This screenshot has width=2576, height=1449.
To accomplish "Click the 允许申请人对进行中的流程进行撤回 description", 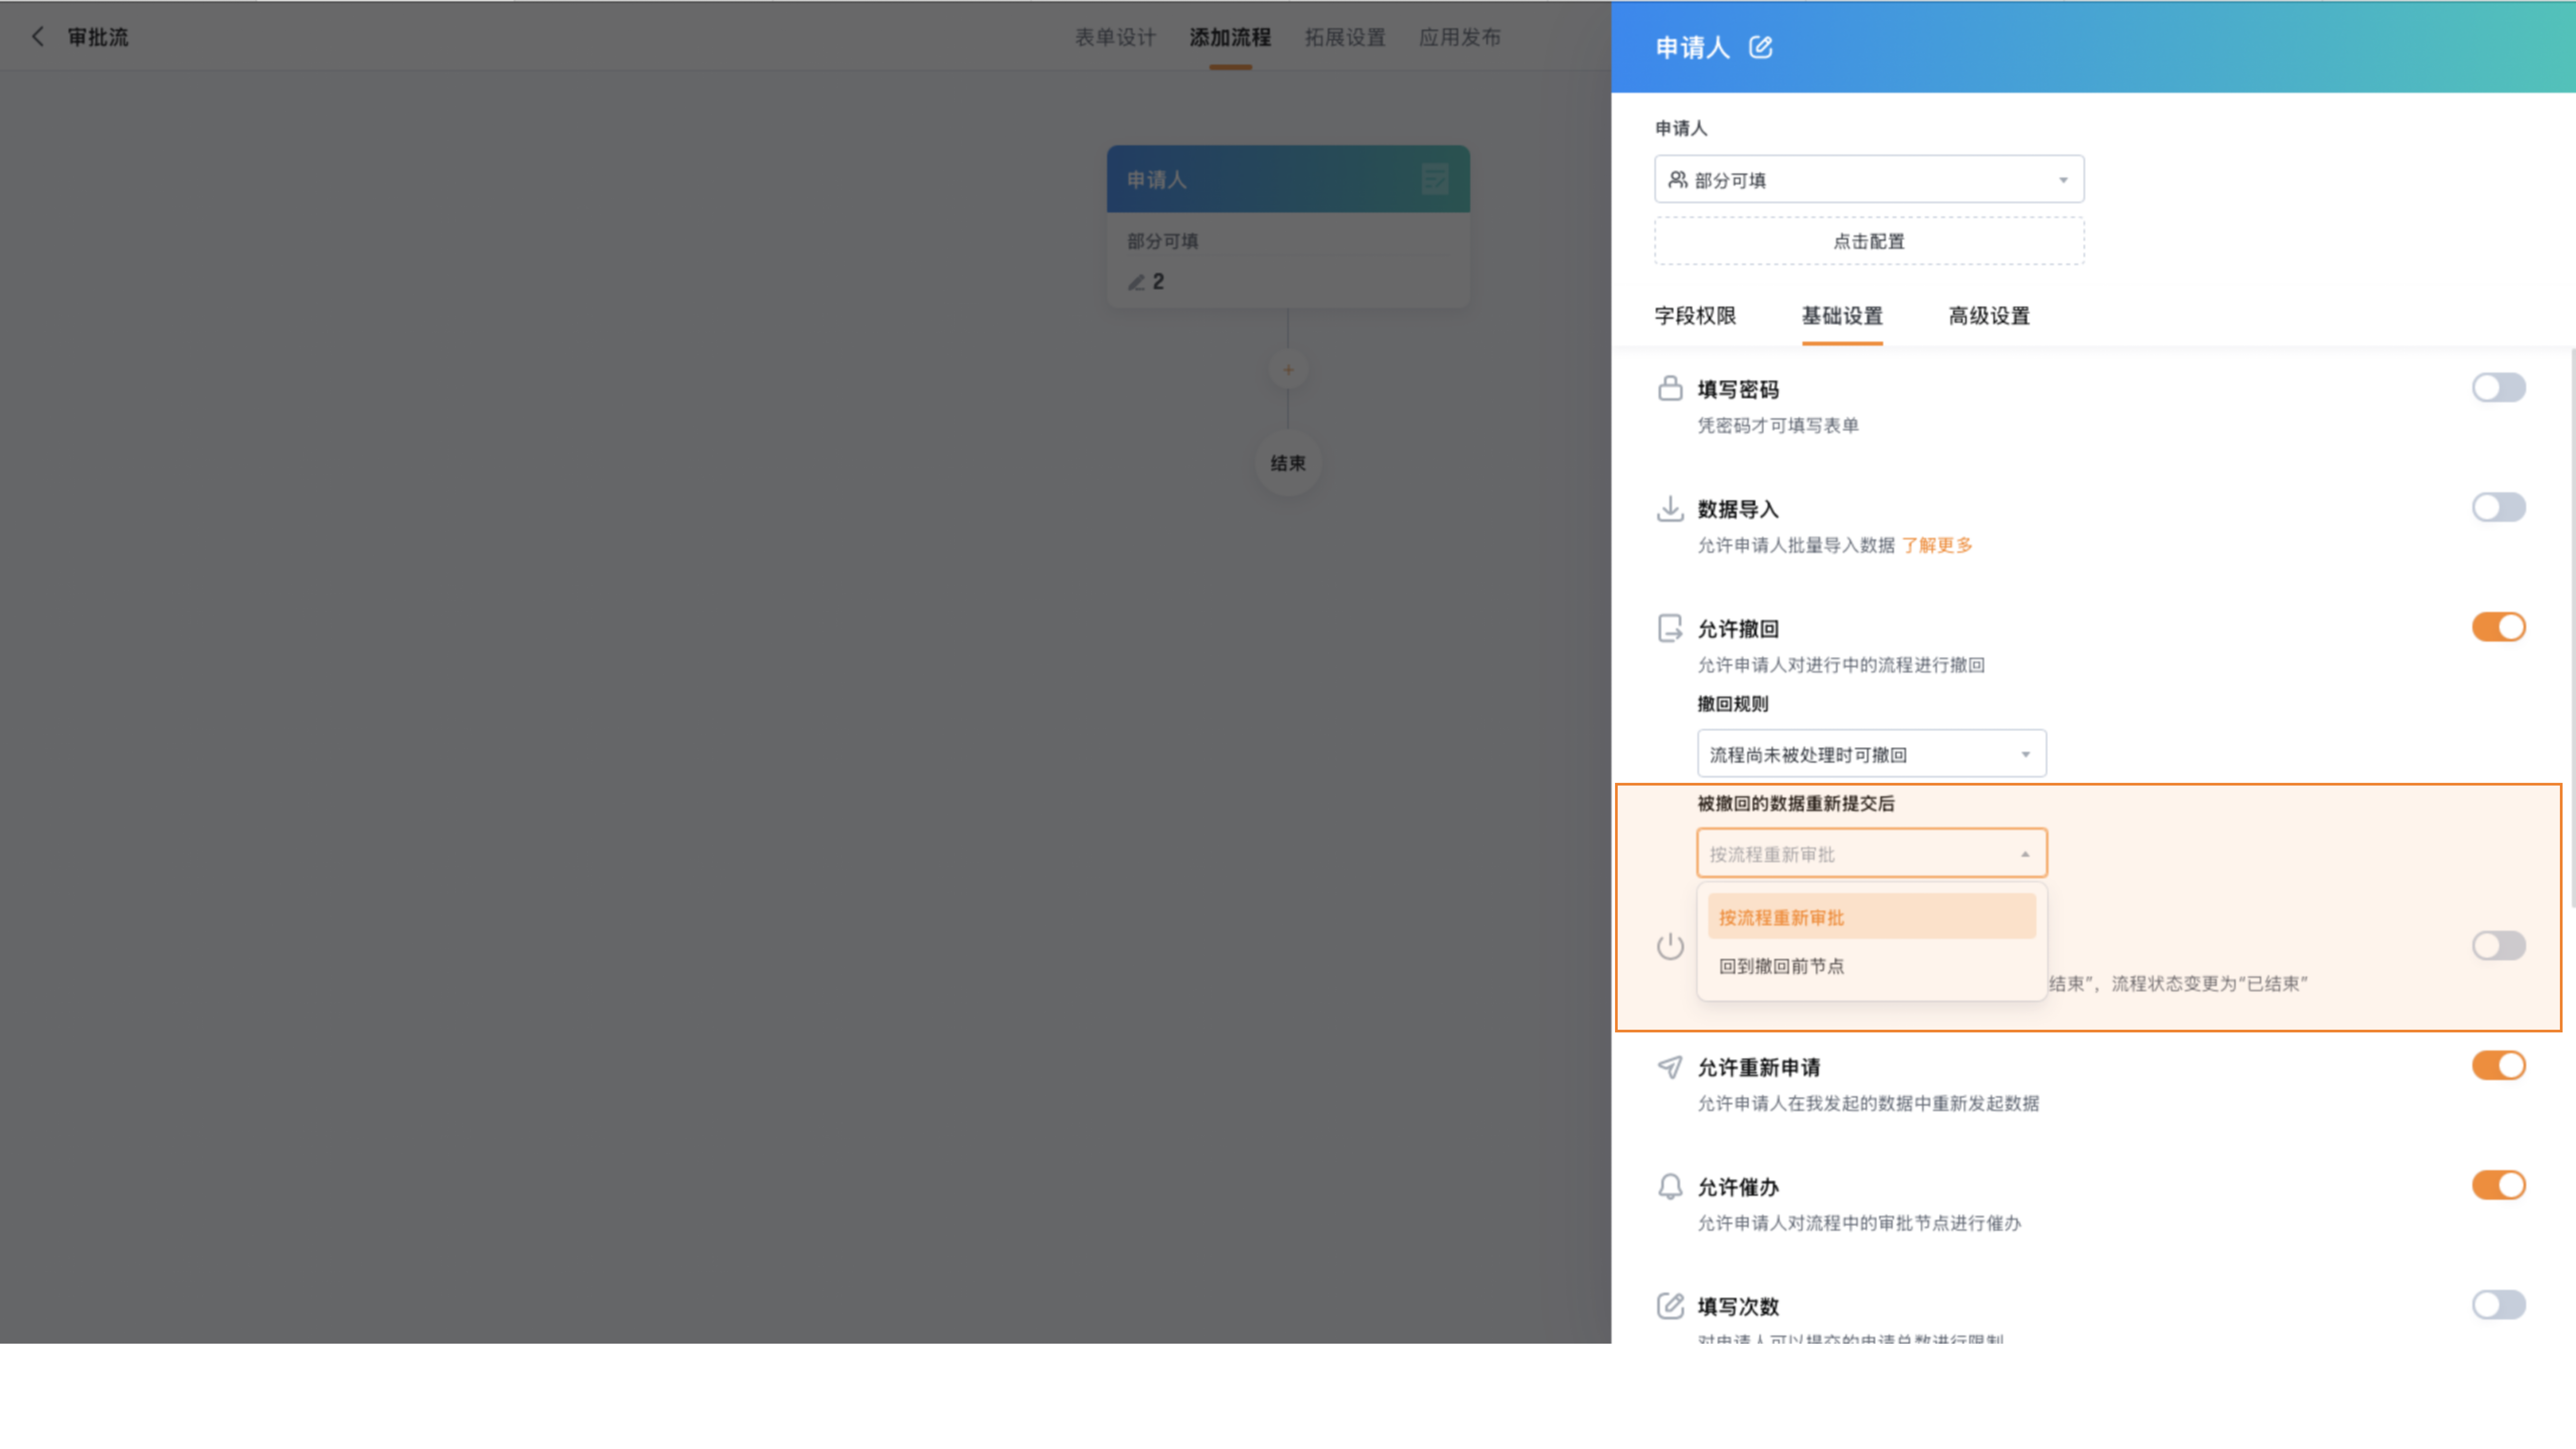I will coord(1841,665).
